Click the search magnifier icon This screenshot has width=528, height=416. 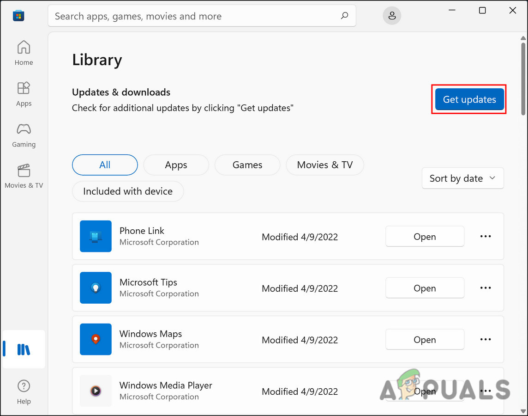(x=344, y=16)
